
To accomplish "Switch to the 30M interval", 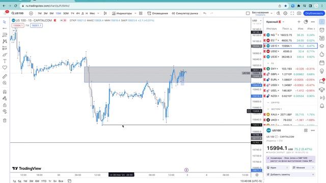I will pos(66,13).
